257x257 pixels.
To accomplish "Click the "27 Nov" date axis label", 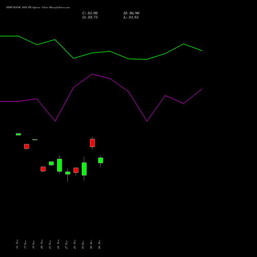I will 66,244.
